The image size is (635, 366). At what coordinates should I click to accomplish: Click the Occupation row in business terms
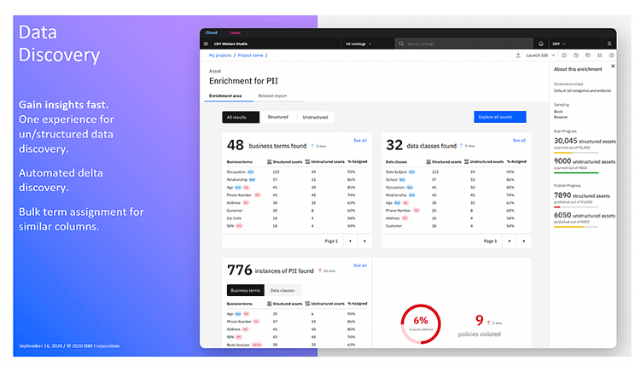[297, 171]
